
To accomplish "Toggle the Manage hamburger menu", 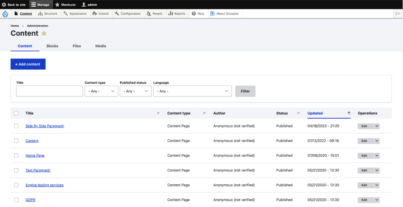I will point(41,5).
